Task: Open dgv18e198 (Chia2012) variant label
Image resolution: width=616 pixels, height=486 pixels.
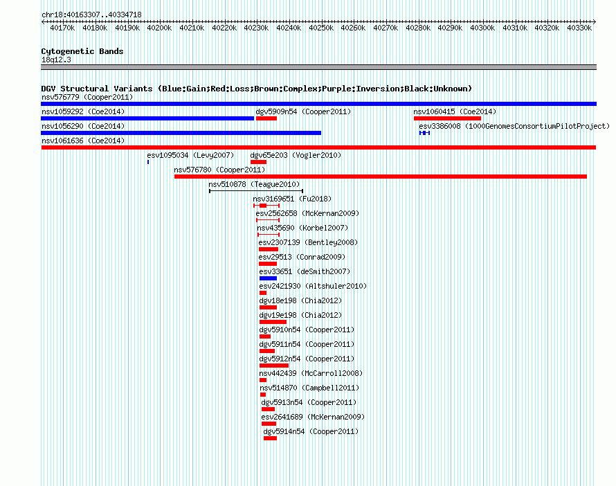Action: 300,300
